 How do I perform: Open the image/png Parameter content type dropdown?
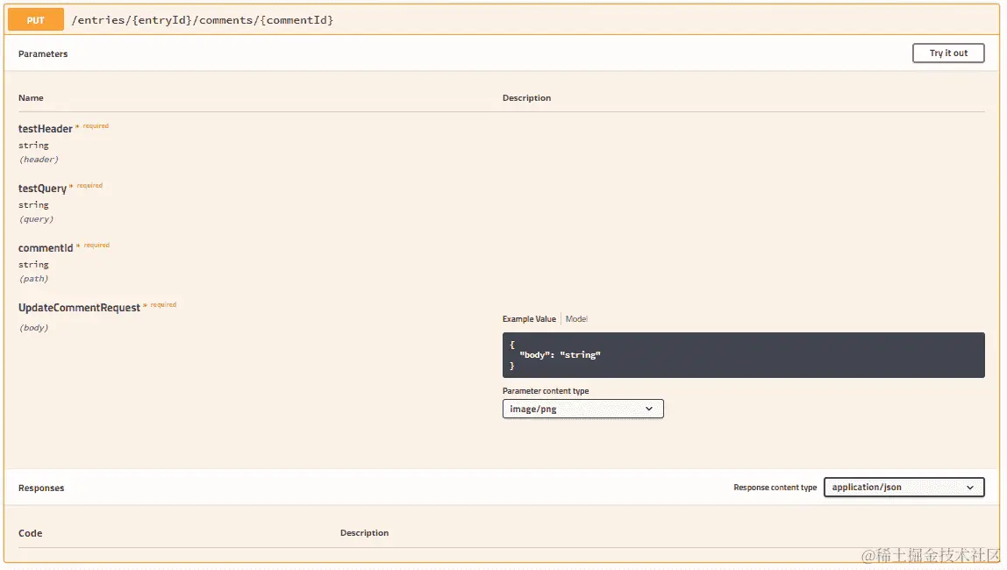582,409
